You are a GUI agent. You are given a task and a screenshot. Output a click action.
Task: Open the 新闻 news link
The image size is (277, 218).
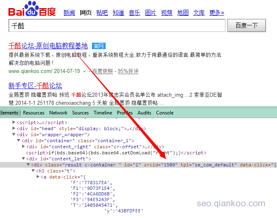click(x=69, y=13)
